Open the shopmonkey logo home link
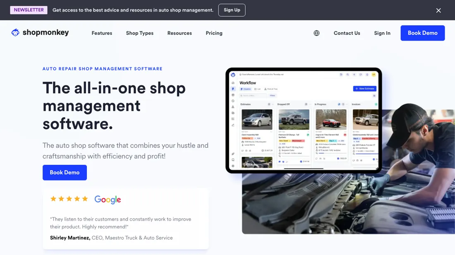The image size is (455, 255). pos(40,33)
